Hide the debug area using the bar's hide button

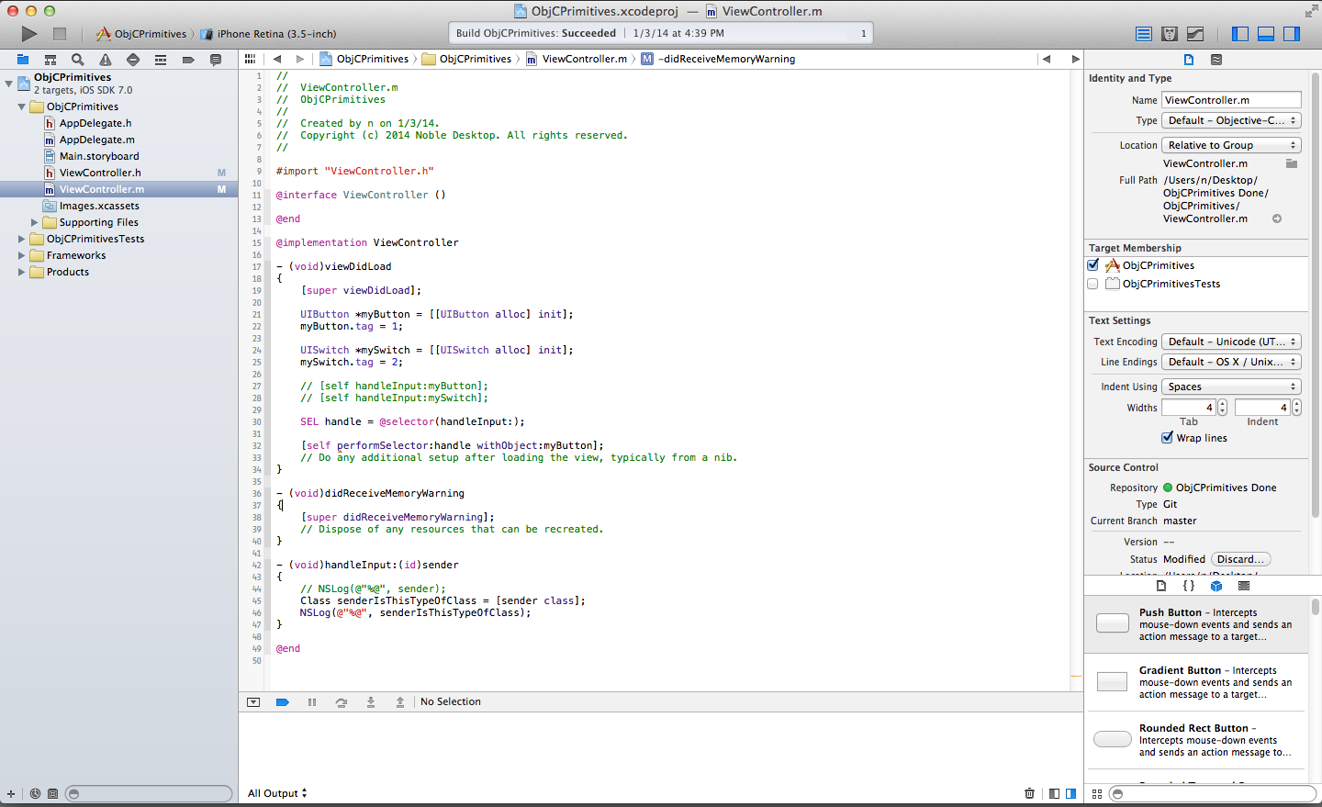coord(253,702)
